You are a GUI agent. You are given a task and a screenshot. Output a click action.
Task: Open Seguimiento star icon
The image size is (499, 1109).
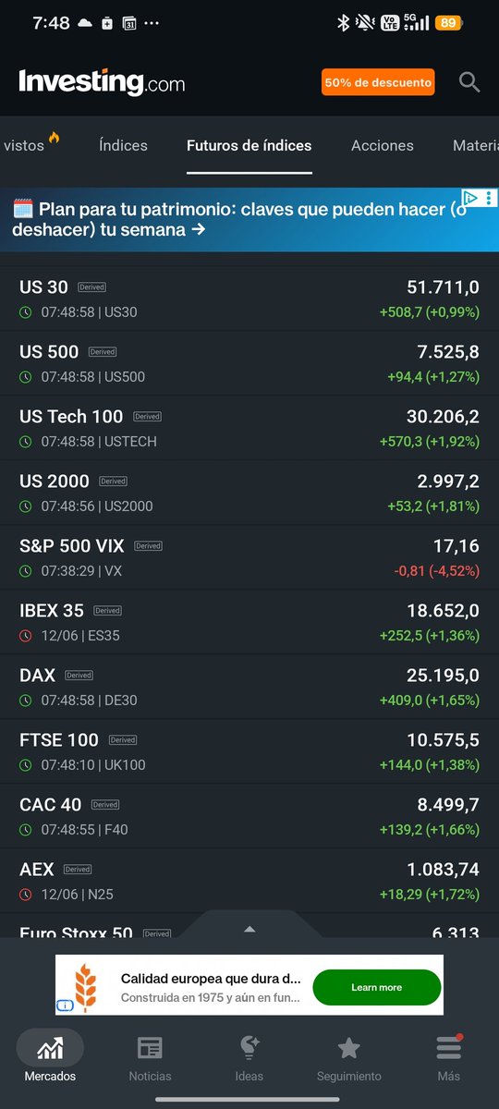(348, 1048)
